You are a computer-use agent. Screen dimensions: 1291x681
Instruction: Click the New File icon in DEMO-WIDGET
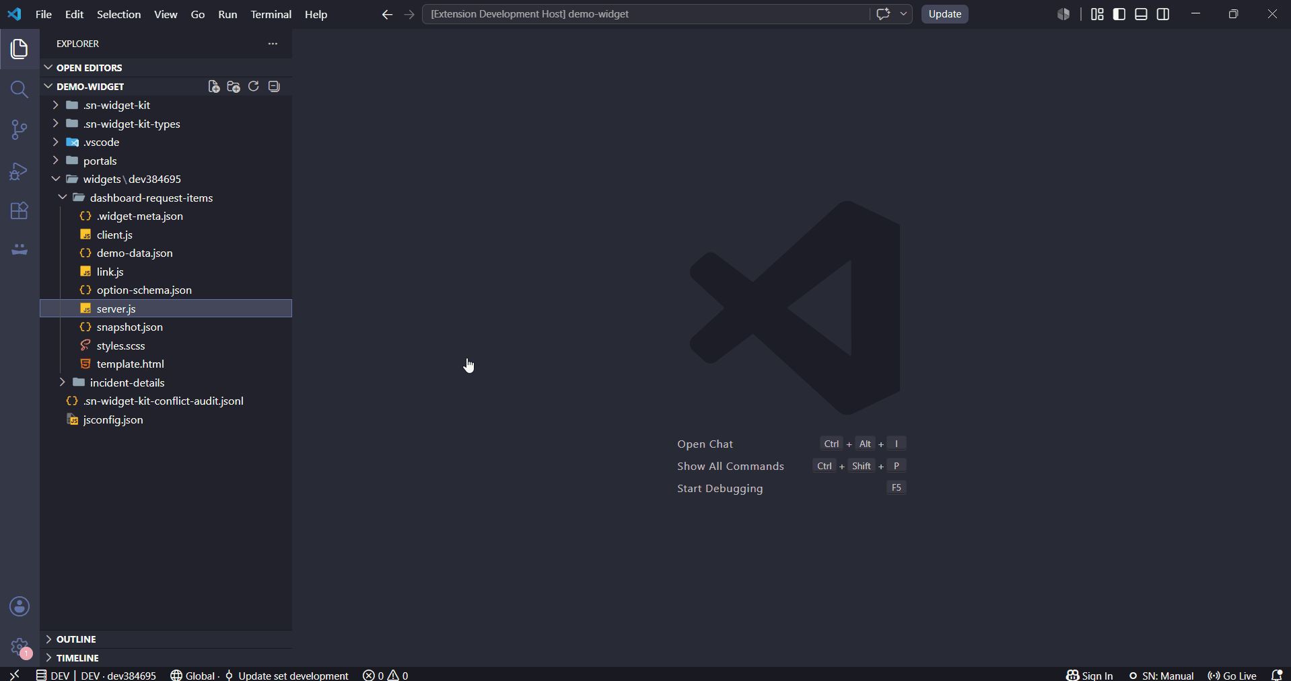pyautogui.click(x=214, y=86)
